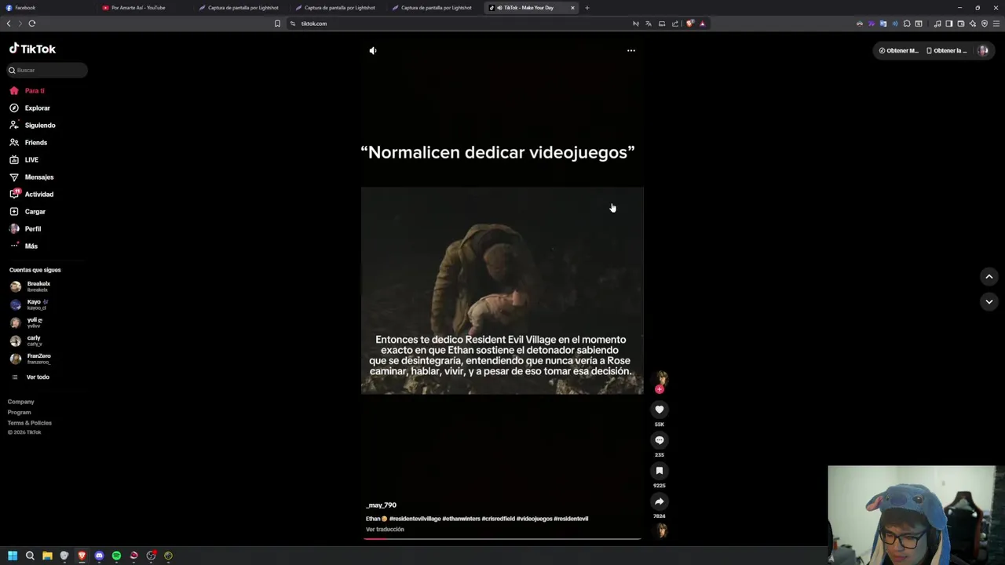Viewport: 1005px width, 565px height.
Task: Open File Explorer from taskbar
Action: (x=47, y=556)
